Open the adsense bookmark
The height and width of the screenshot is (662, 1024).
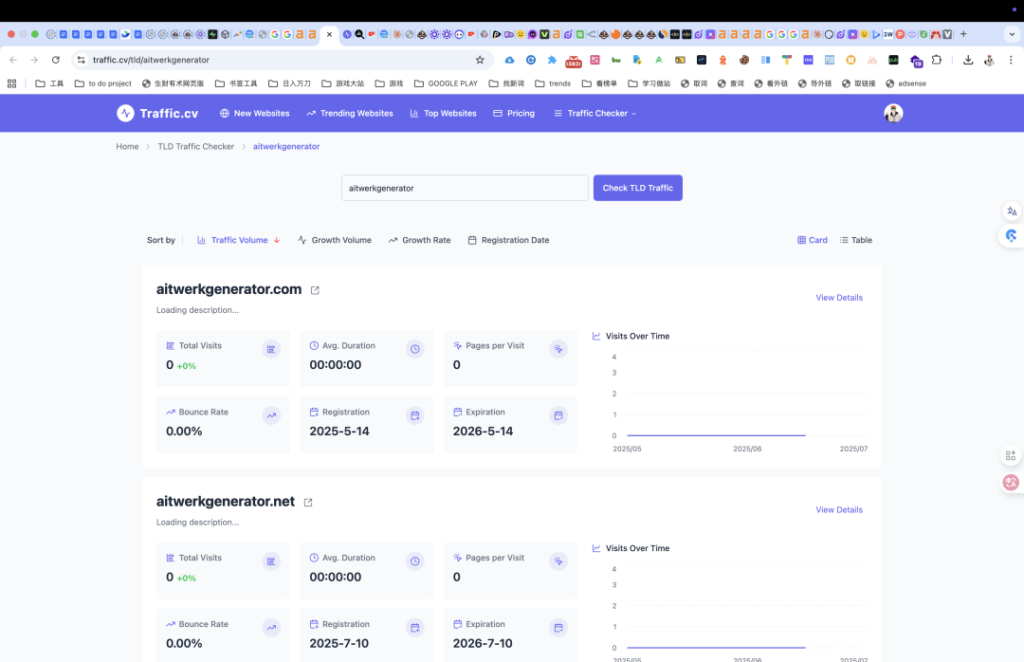(x=905, y=83)
